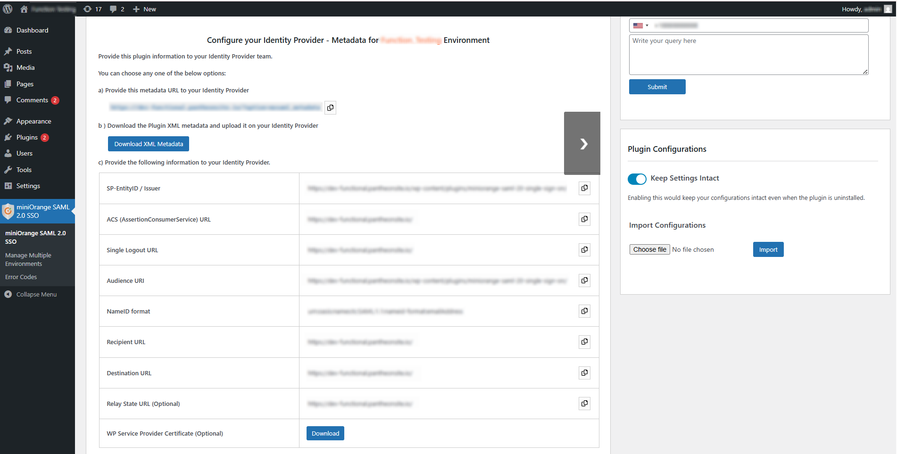Click the Import configurations button

(x=768, y=249)
